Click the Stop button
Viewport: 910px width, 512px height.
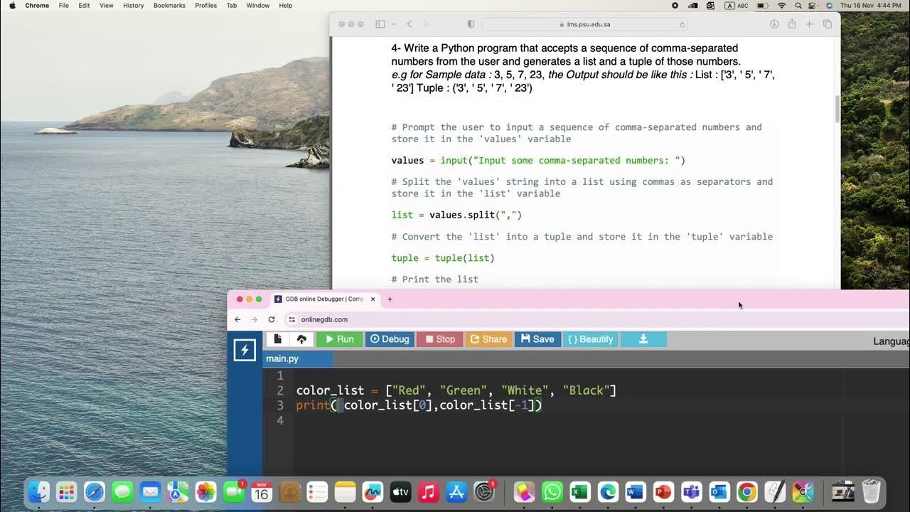click(440, 339)
